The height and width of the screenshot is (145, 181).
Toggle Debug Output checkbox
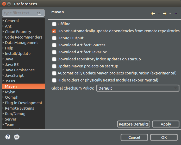click(54, 38)
